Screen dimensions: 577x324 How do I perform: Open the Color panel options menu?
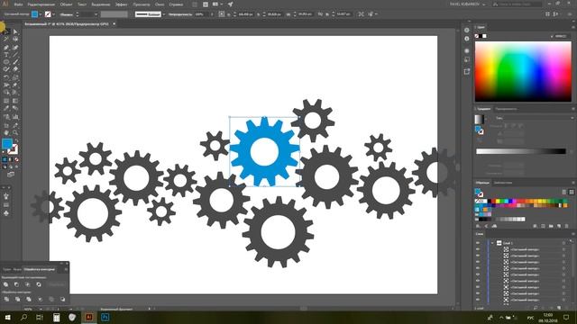(x=573, y=27)
